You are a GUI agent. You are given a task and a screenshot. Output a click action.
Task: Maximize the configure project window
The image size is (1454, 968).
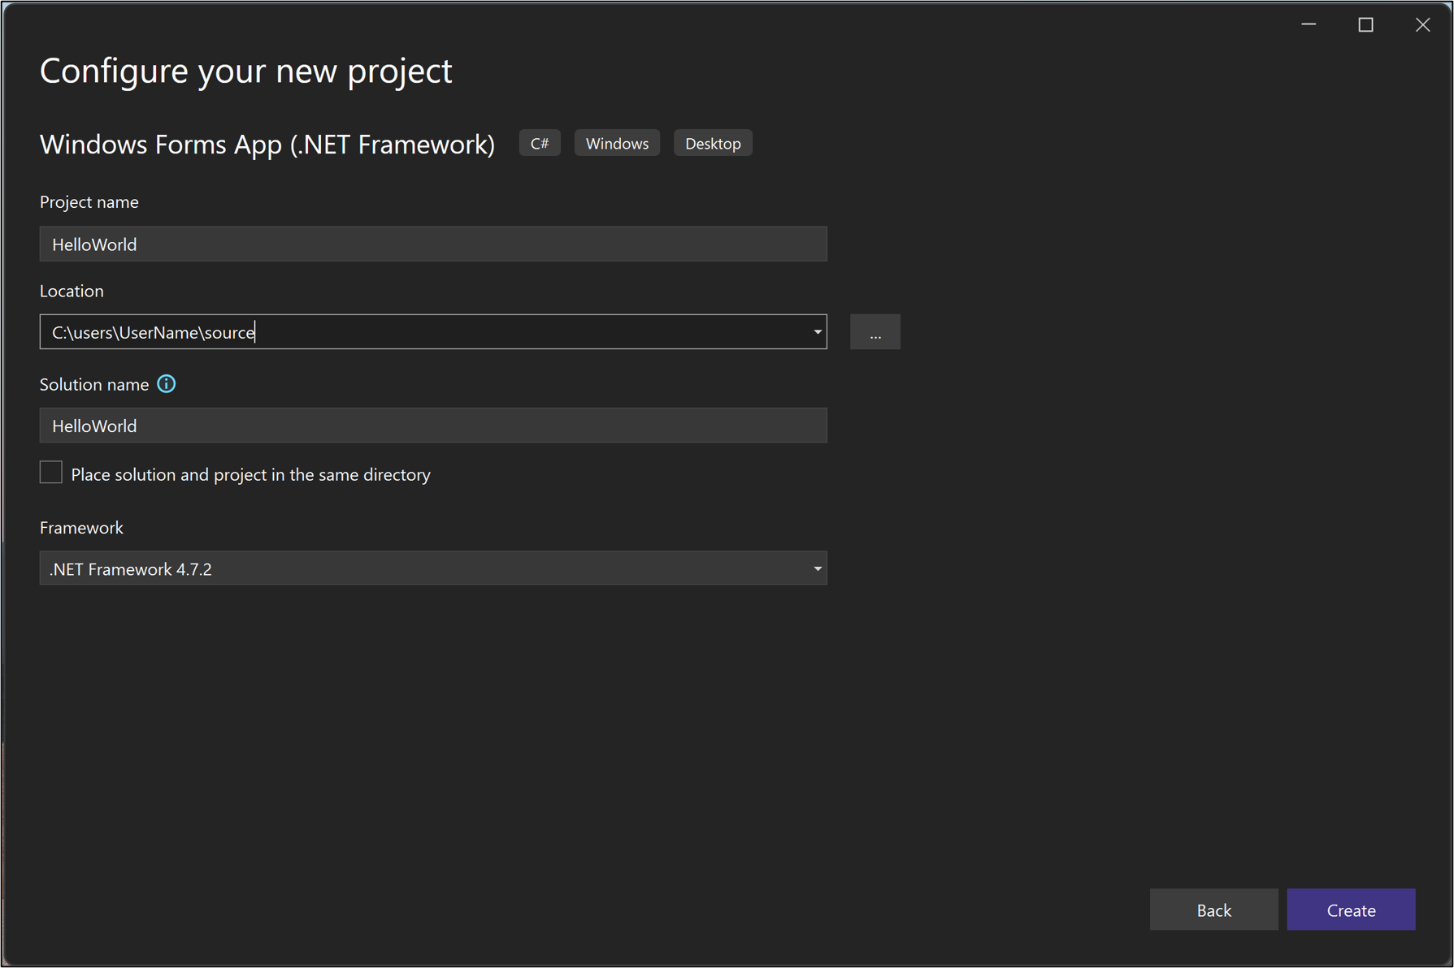pyautogui.click(x=1365, y=25)
